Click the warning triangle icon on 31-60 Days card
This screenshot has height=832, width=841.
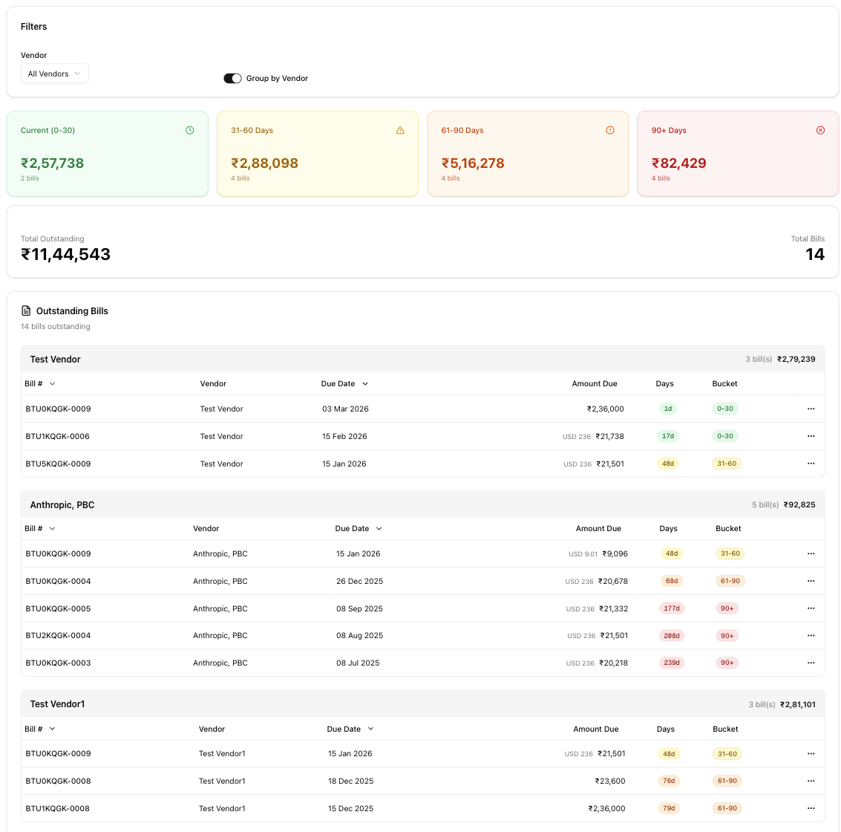(400, 130)
